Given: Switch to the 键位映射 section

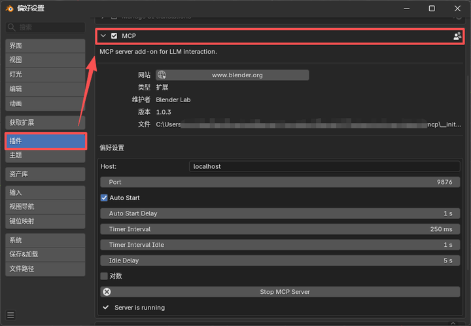Looking at the screenshot, I should click(x=45, y=221).
